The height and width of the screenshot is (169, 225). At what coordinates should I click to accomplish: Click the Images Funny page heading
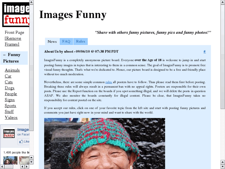click(x=73, y=15)
